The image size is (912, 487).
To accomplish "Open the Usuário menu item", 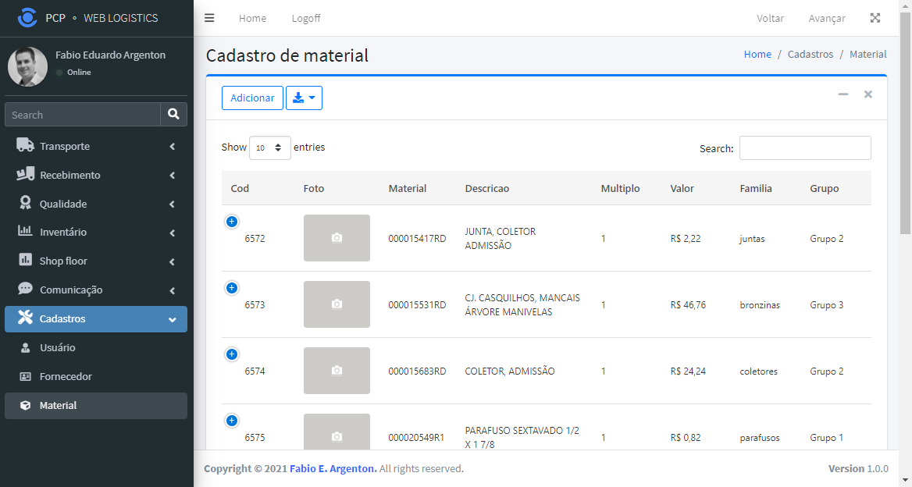I will (x=96, y=347).
